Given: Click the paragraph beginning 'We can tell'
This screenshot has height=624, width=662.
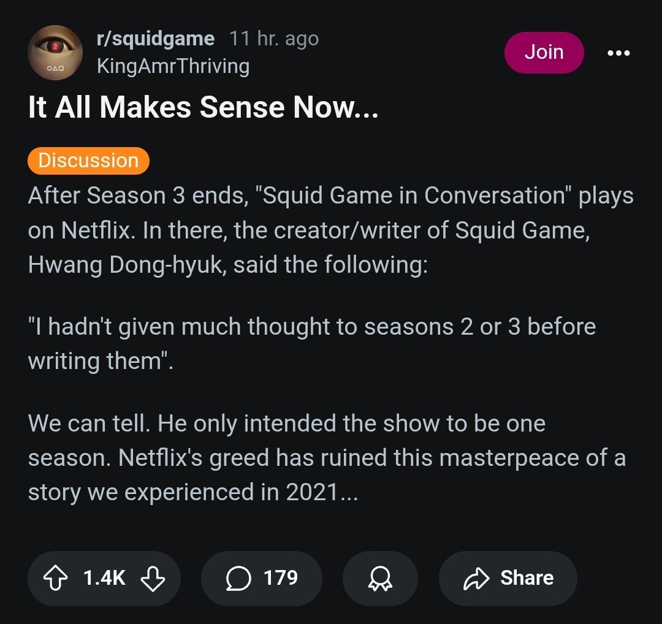Looking at the screenshot, I should click(x=326, y=457).
